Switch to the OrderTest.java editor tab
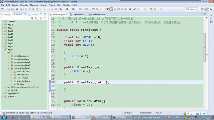This screenshot has width=214, height=120. coord(97,14)
